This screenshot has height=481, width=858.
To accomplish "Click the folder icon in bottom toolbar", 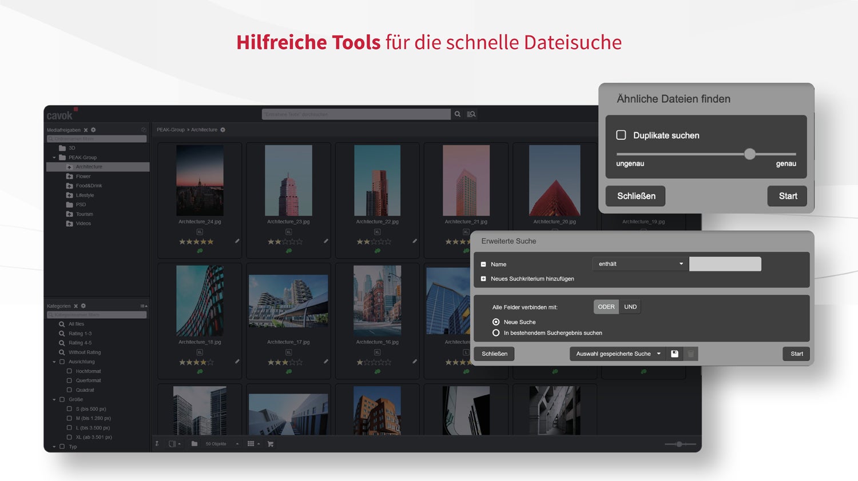I will pyautogui.click(x=194, y=443).
